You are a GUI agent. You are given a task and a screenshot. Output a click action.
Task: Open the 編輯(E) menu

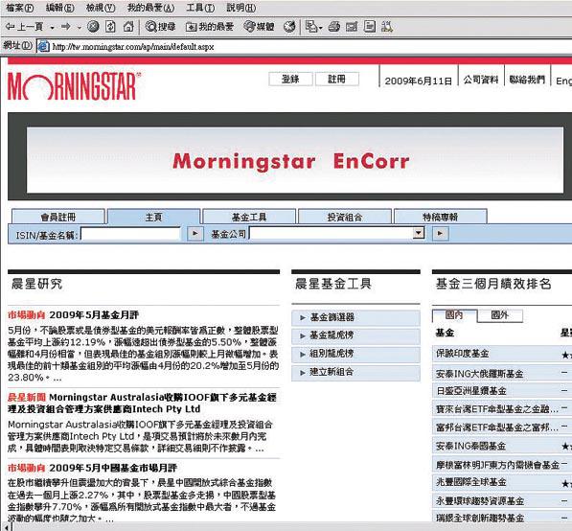click(59, 8)
